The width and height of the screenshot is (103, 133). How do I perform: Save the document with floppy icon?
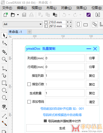point(24,15)
